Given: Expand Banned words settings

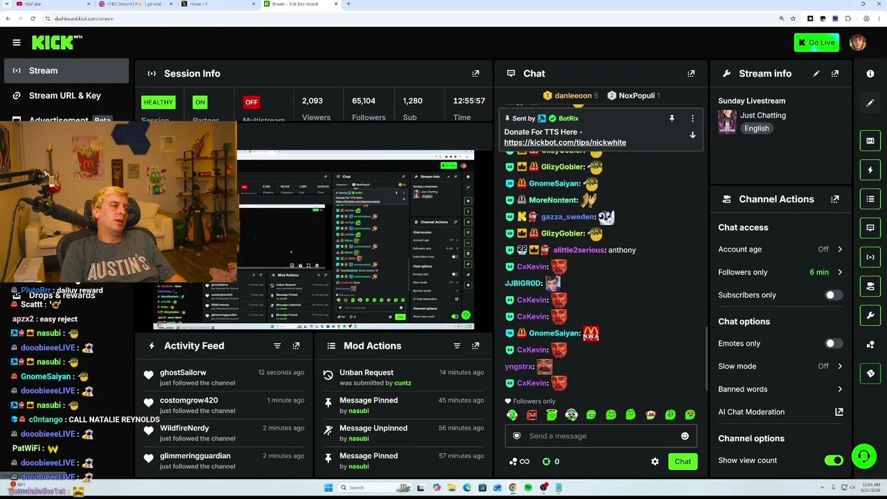Looking at the screenshot, I should 780,389.
